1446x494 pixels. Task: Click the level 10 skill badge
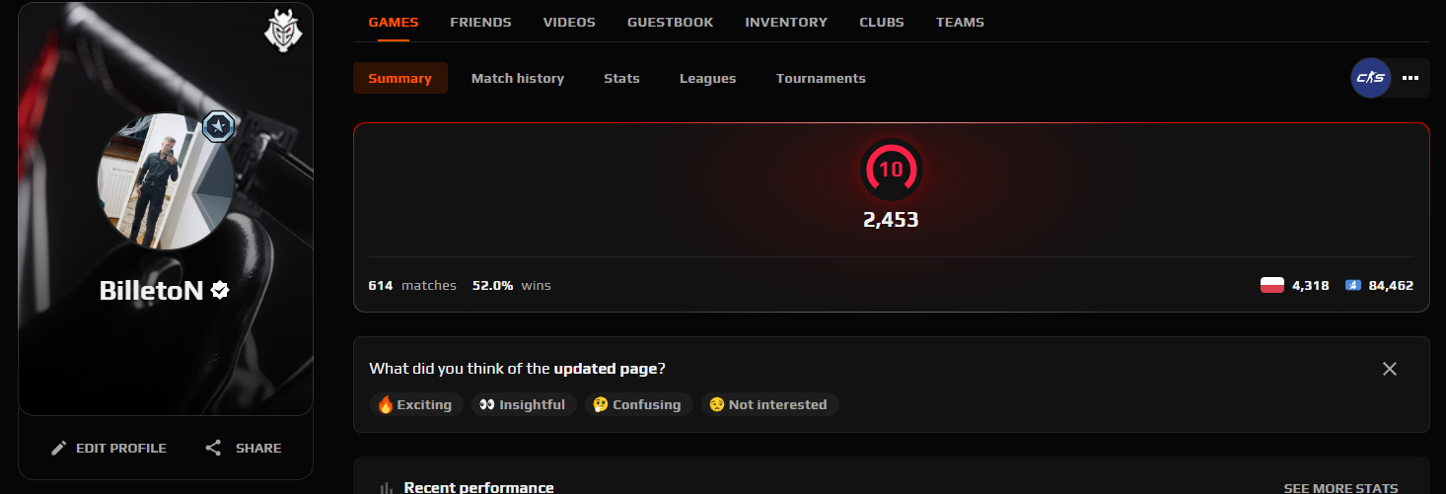pos(891,170)
